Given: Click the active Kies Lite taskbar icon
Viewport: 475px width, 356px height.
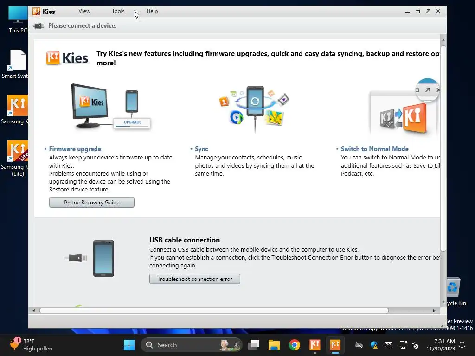Looking at the screenshot, I should point(335,345).
